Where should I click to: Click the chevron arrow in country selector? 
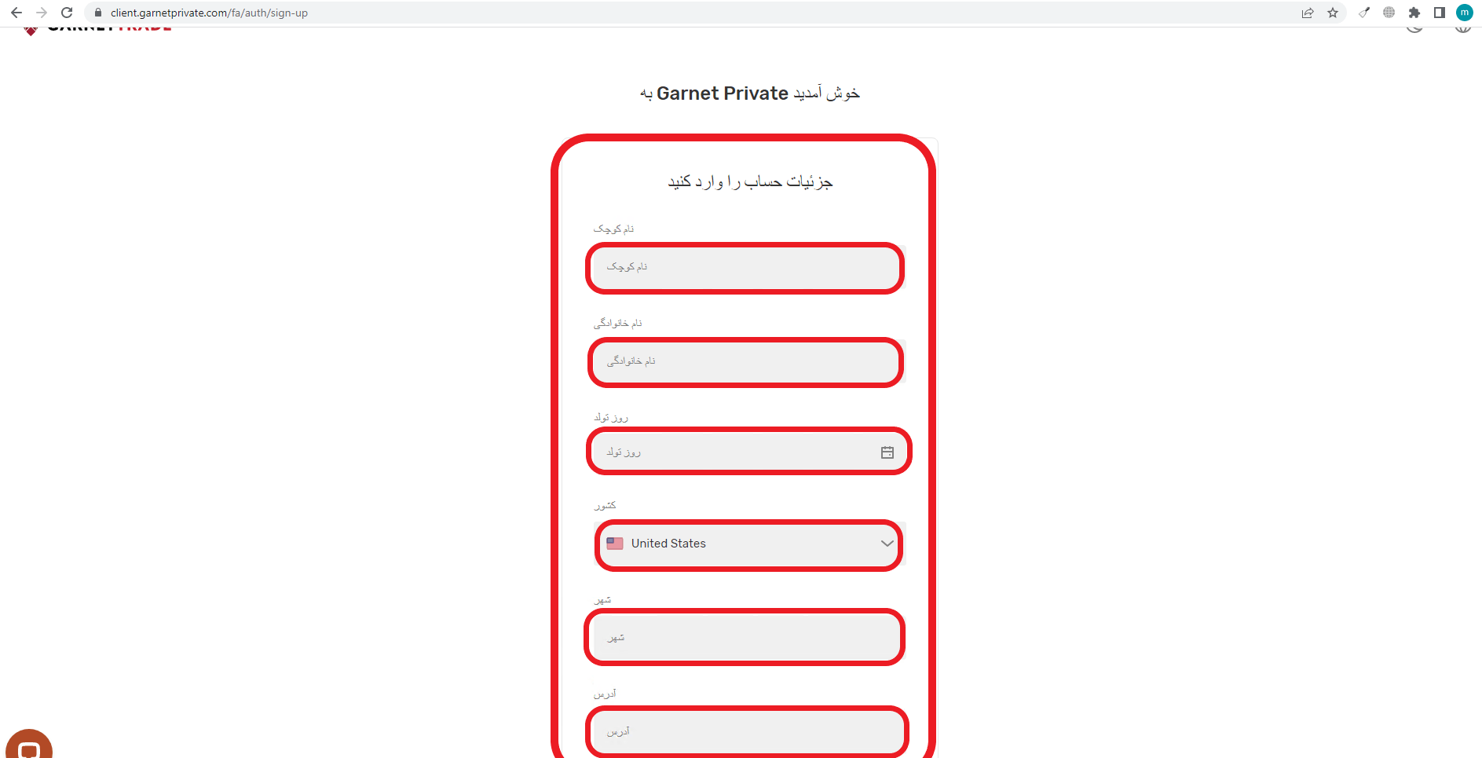point(887,544)
